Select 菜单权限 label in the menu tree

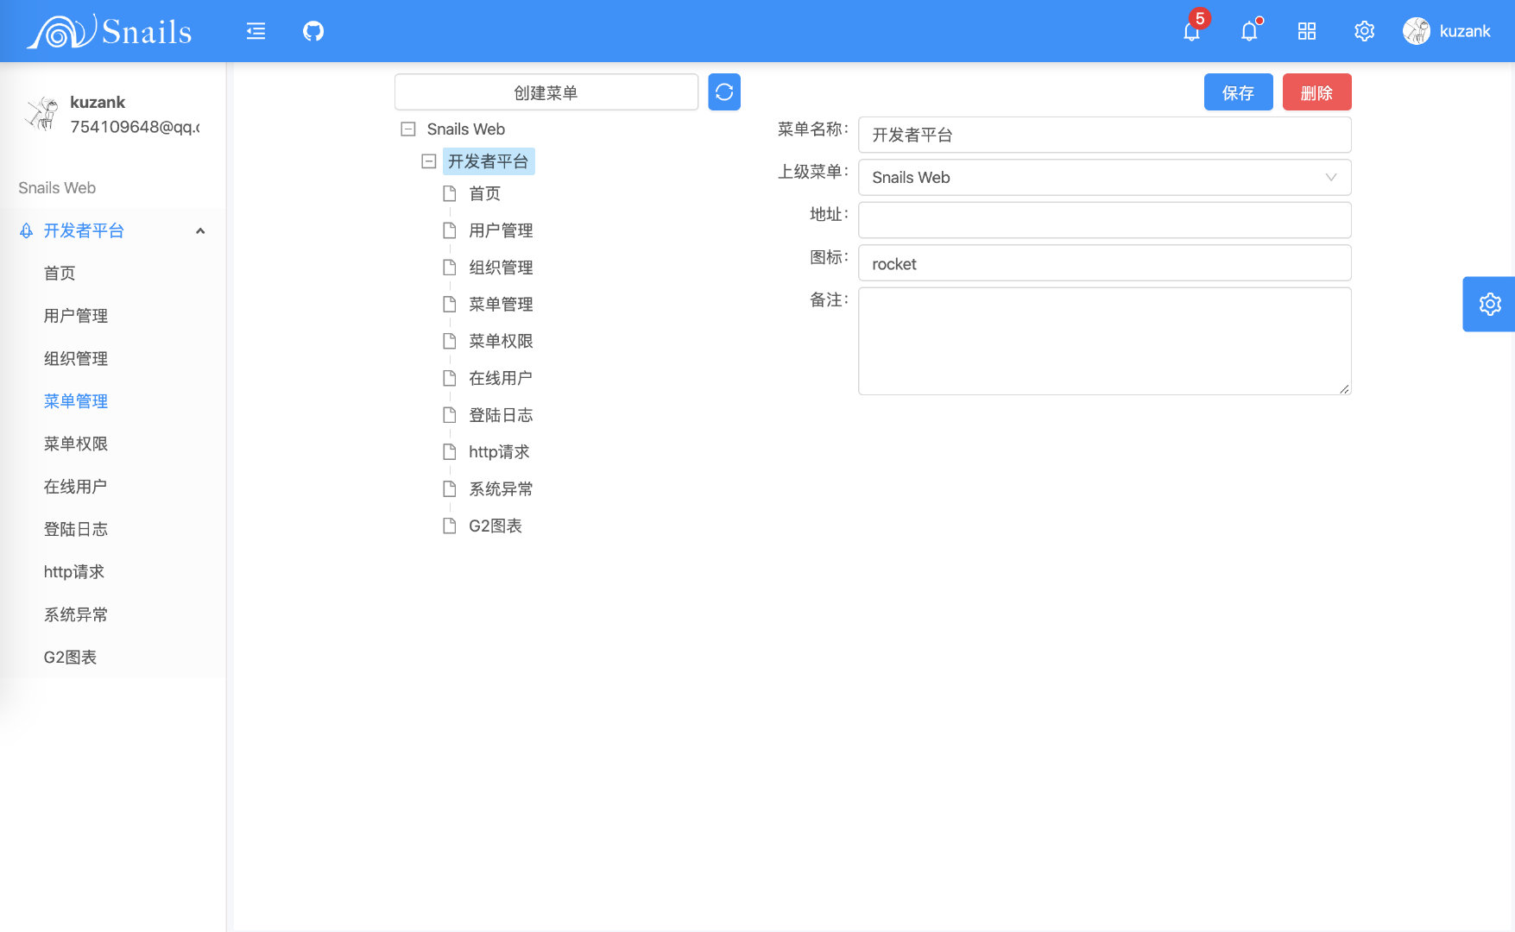pos(501,341)
